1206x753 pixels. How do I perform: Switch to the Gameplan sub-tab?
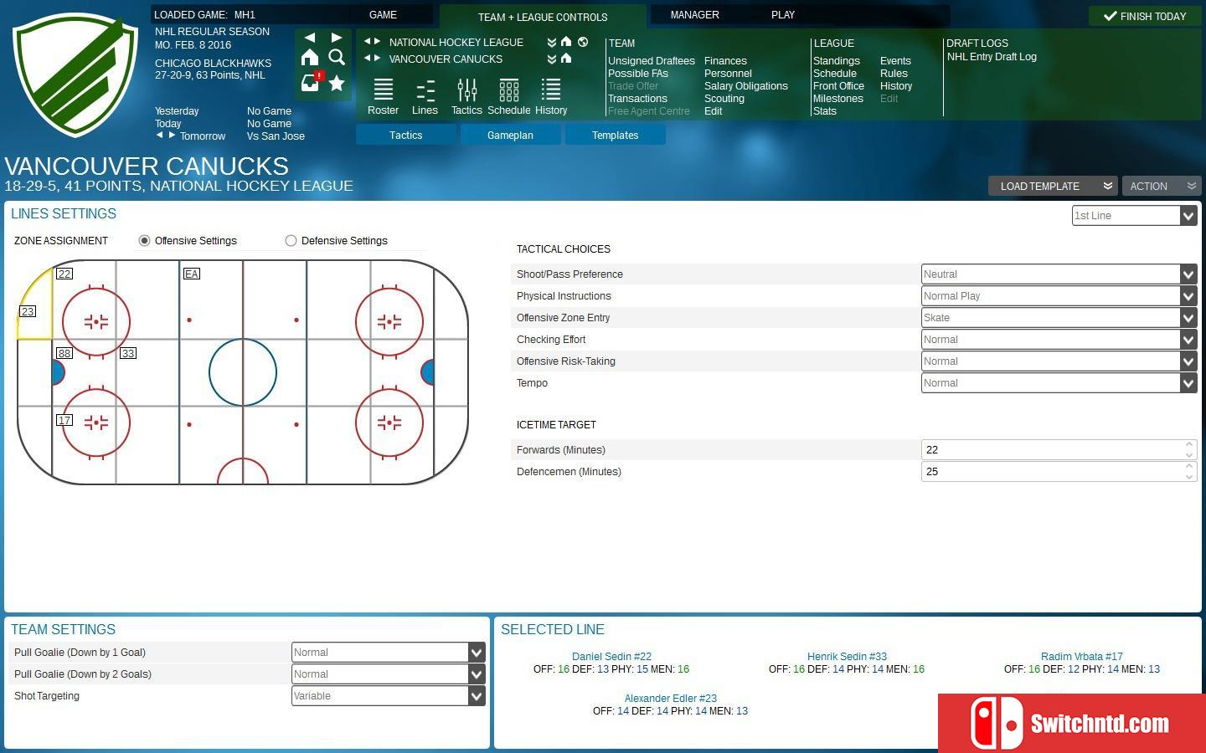tap(511, 135)
